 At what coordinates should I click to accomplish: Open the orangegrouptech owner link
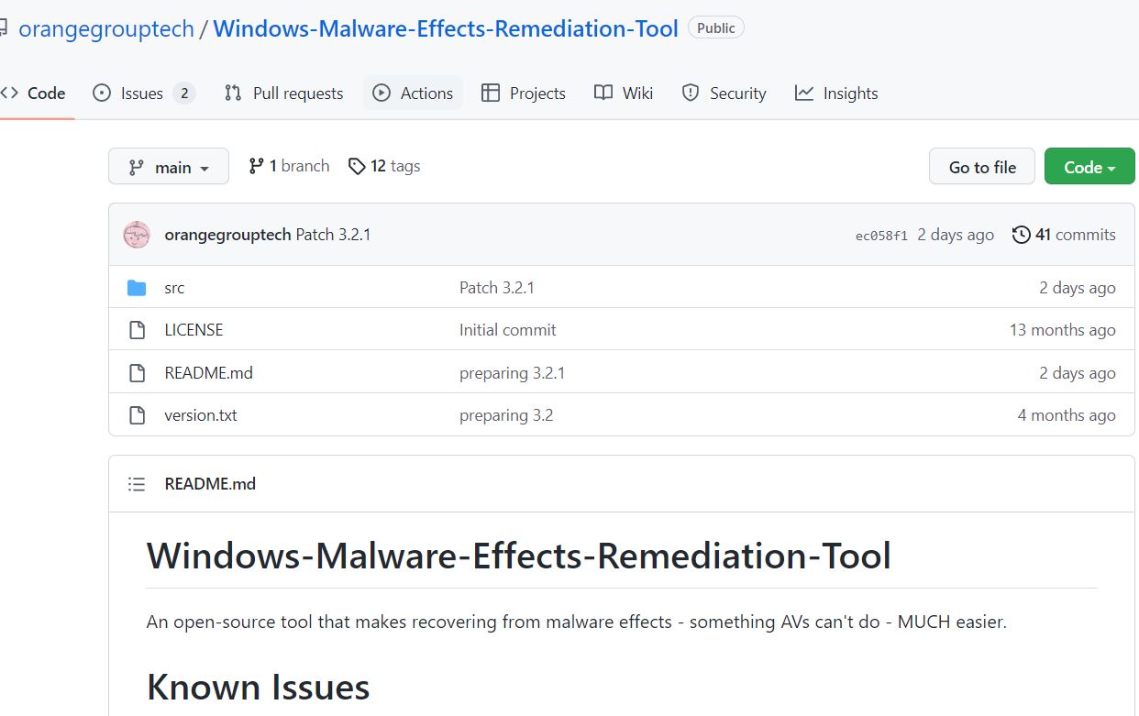(x=106, y=28)
